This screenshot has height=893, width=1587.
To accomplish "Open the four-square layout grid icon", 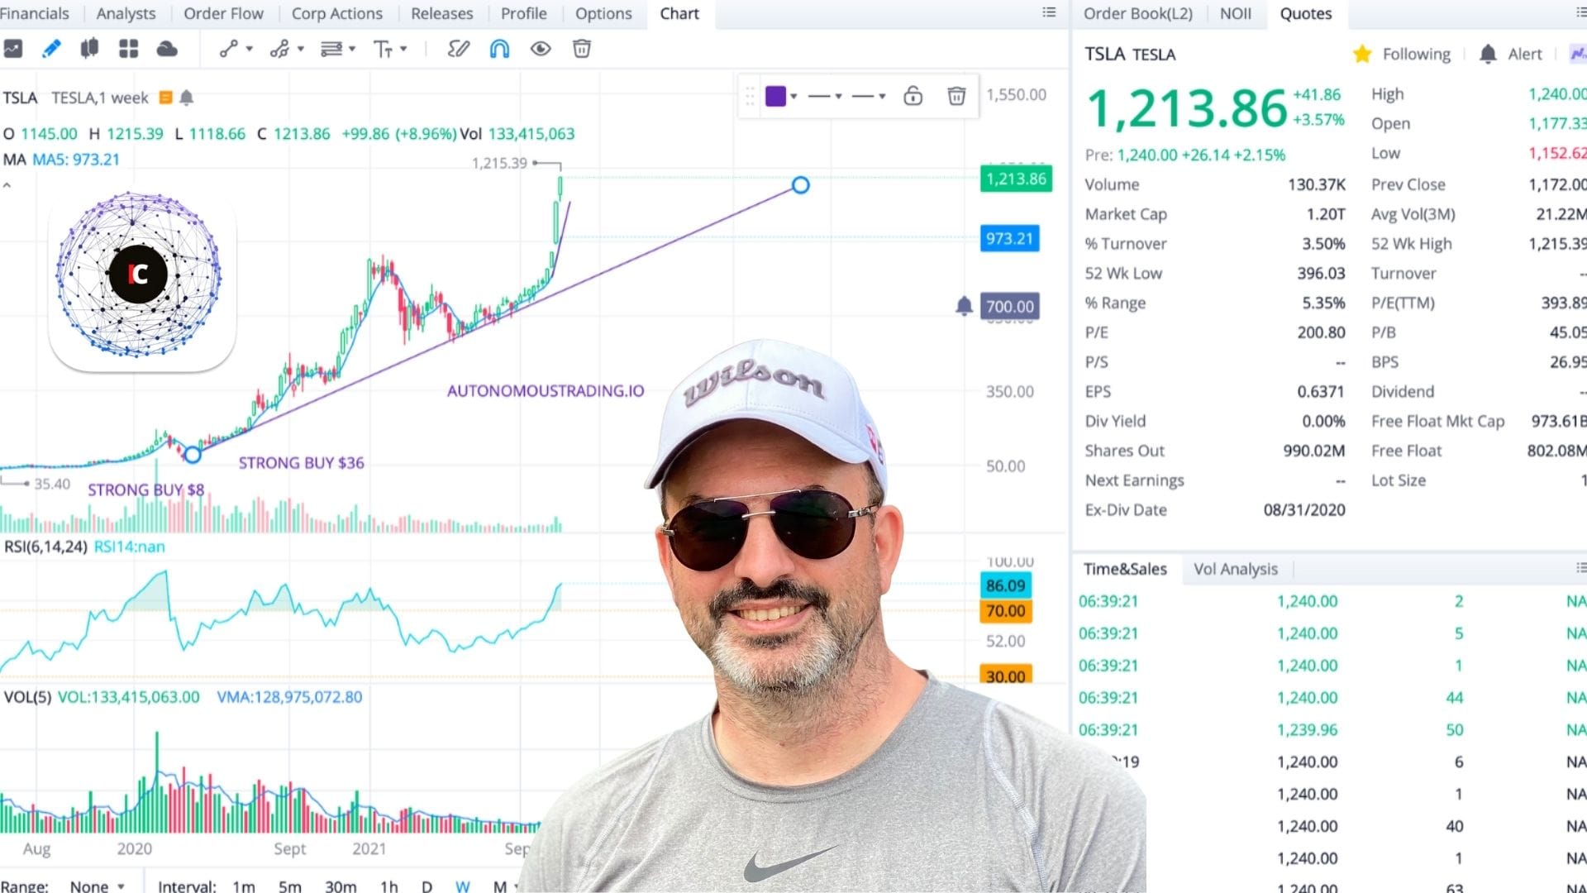I will pyautogui.click(x=128, y=49).
